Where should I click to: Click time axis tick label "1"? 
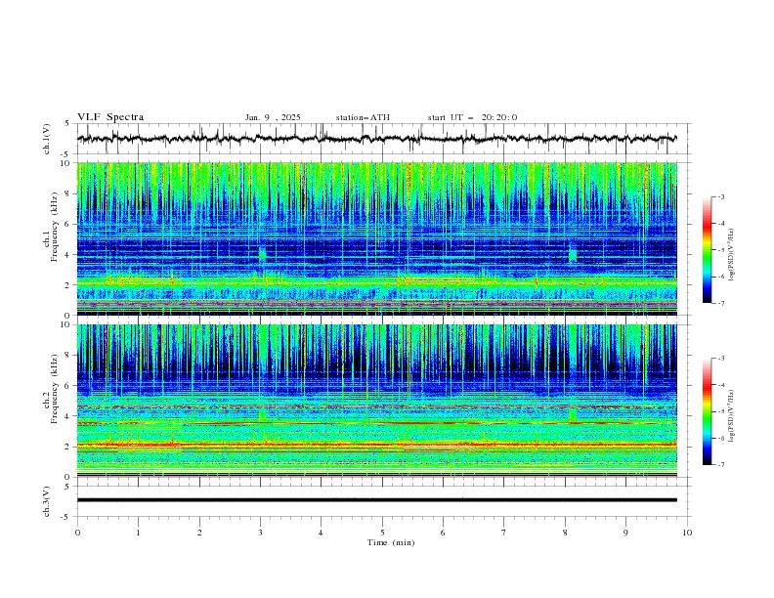[138, 533]
